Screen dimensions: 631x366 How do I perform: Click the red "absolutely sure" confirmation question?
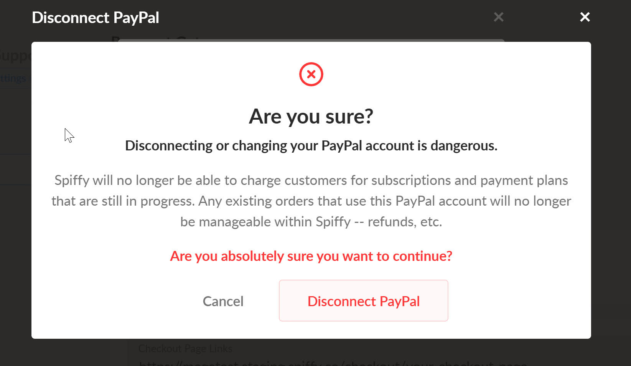pyautogui.click(x=311, y=256)
